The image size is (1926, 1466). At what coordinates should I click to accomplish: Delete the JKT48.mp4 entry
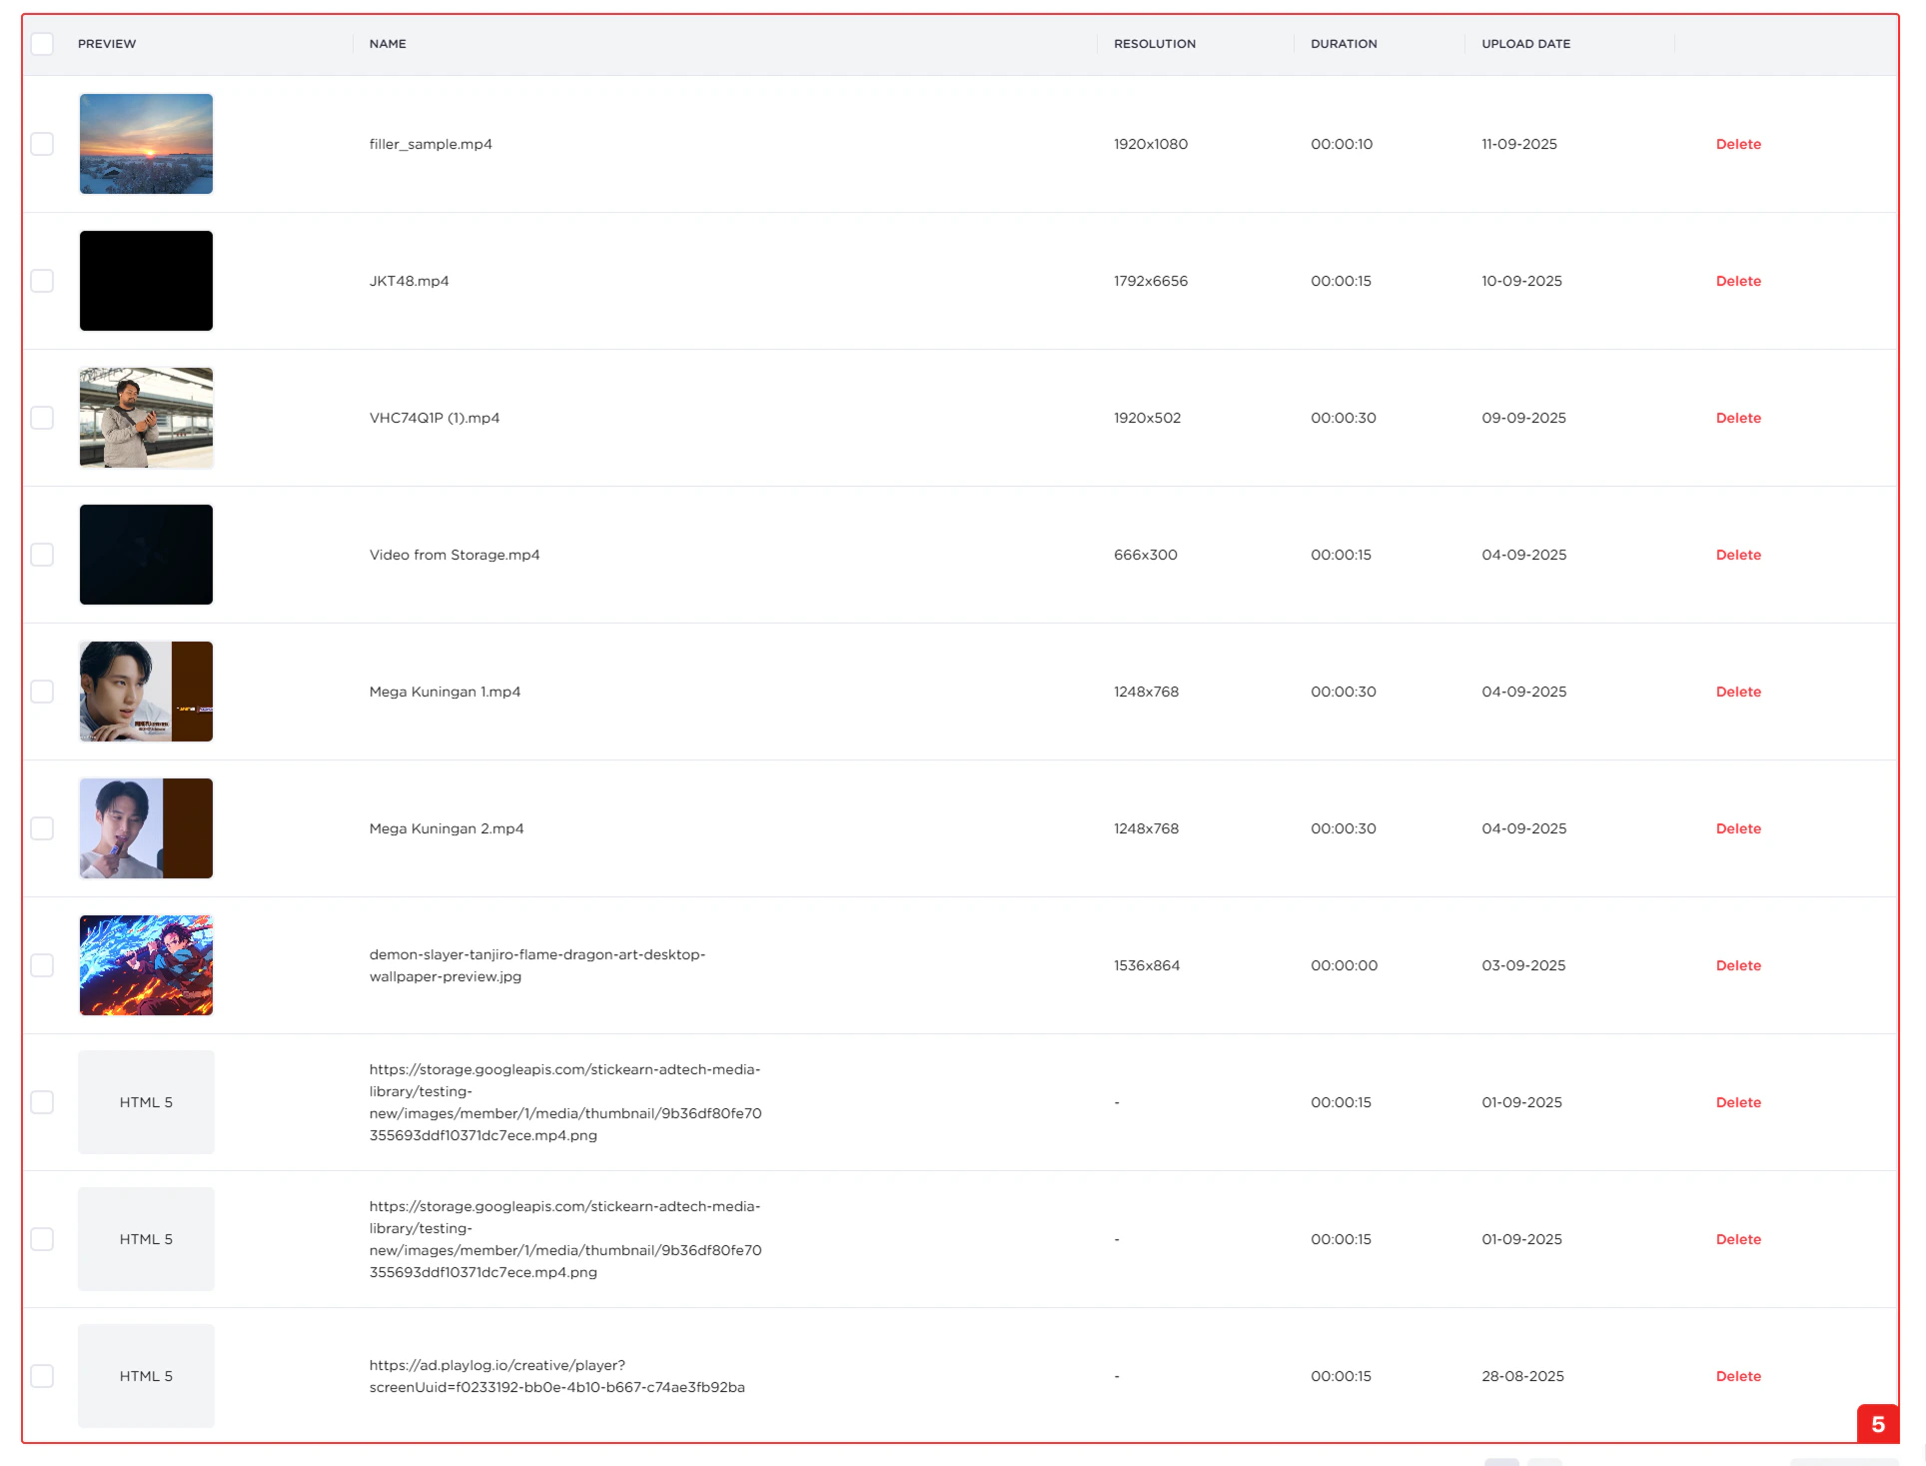point(1738,281)
